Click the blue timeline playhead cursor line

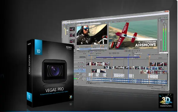pos(129,69)
